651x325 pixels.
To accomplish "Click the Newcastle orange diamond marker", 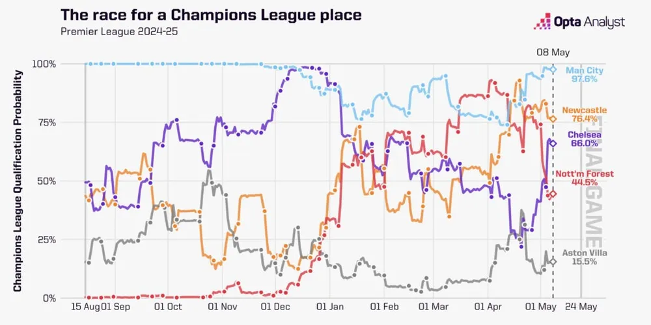I will pos(553,119).
